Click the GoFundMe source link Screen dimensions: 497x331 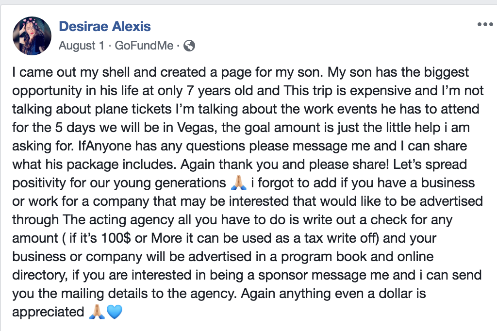point(144,46)
